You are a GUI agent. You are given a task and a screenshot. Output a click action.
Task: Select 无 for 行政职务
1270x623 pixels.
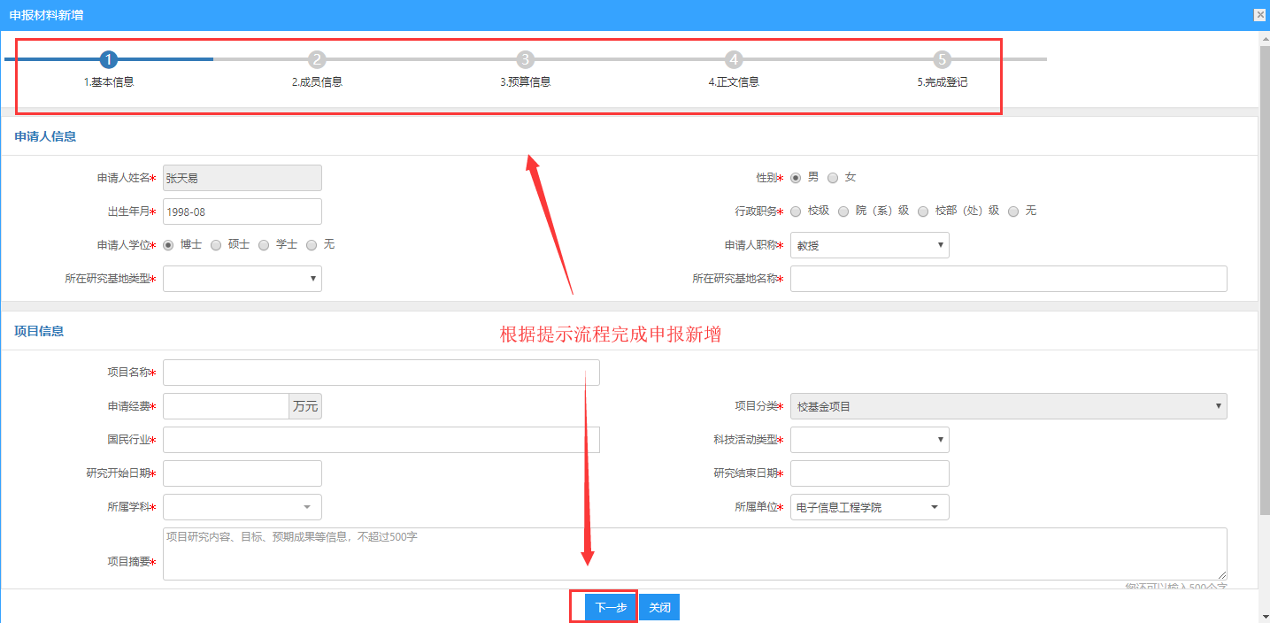(x=1013, y=212)
